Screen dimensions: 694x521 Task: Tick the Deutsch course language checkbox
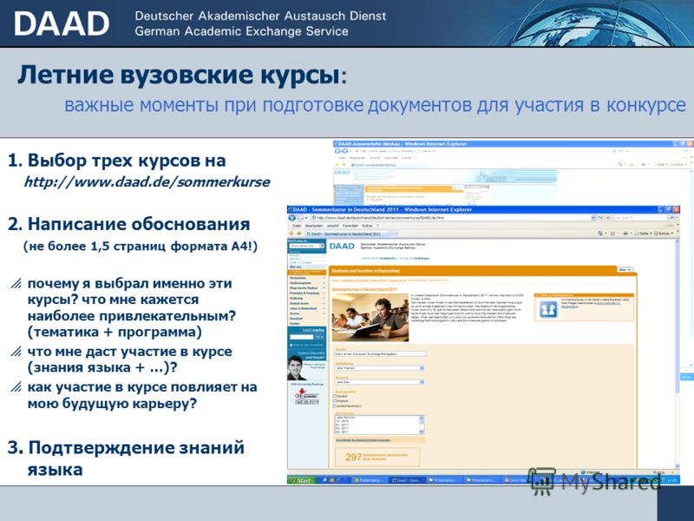click(x=335, y=396)
